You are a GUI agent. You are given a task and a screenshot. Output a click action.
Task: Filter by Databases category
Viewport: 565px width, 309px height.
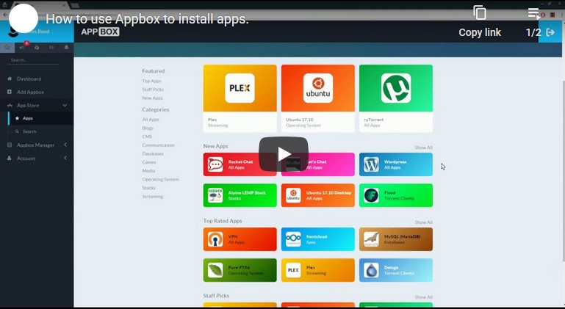[153, 154]
